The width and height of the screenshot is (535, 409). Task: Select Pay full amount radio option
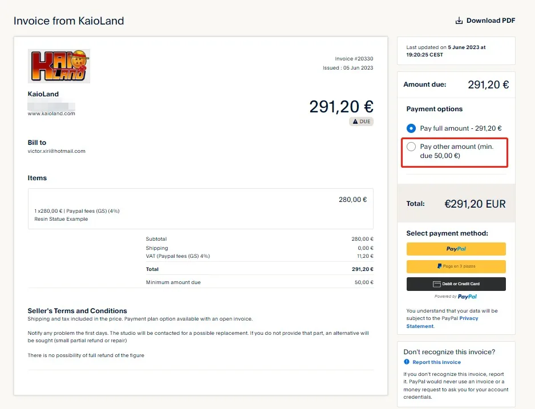point(411,128)
